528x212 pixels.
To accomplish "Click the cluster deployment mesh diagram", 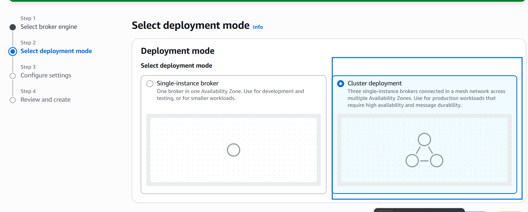I will pyautogui.click(x=424, y=150).
